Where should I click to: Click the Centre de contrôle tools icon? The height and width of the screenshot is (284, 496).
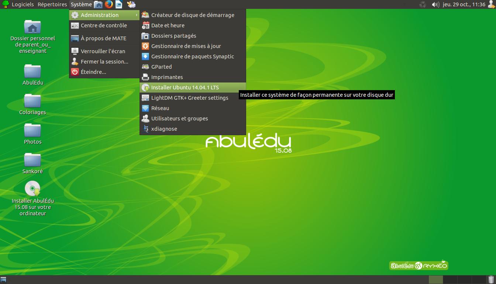[x=75, y=25]
